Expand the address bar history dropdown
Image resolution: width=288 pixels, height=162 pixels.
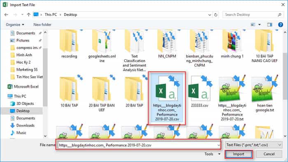pyautogui.click(x=209, y=15)
